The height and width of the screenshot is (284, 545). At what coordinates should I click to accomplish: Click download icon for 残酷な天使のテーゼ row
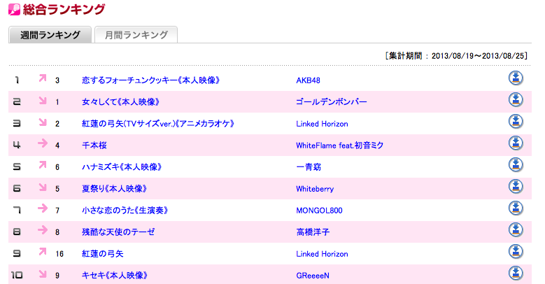point(516,230)
